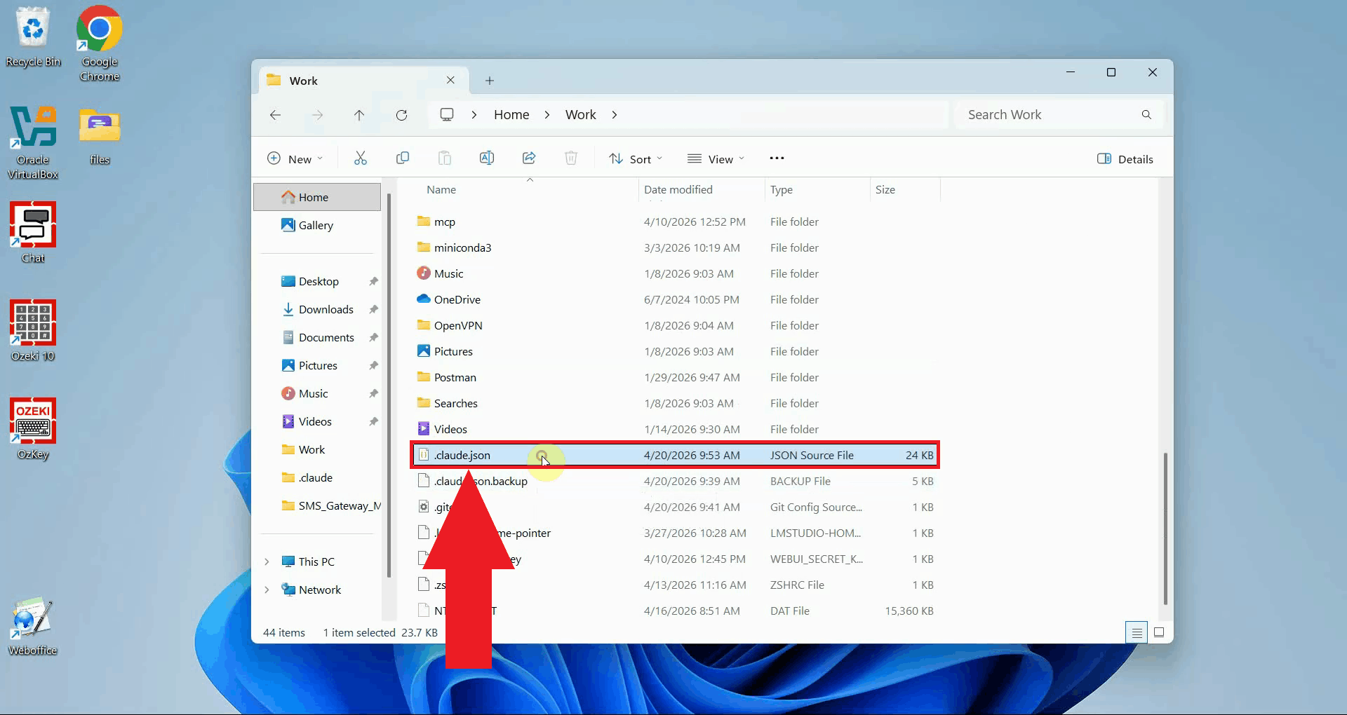Add a new tab with plus button
1347x715 pixels.
tap(490, 81)
